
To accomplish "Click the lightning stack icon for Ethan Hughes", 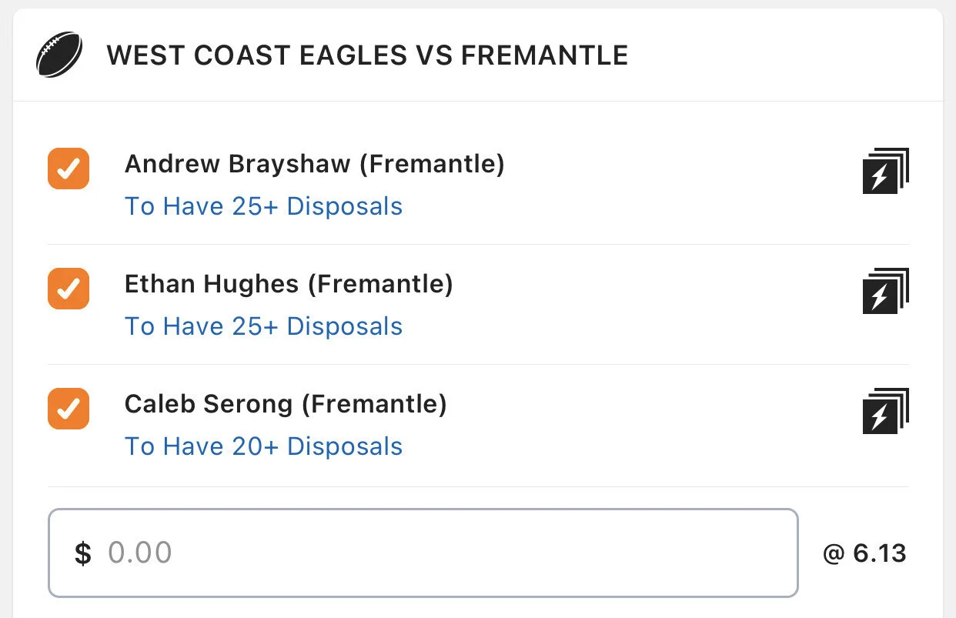I will (885, 290).
